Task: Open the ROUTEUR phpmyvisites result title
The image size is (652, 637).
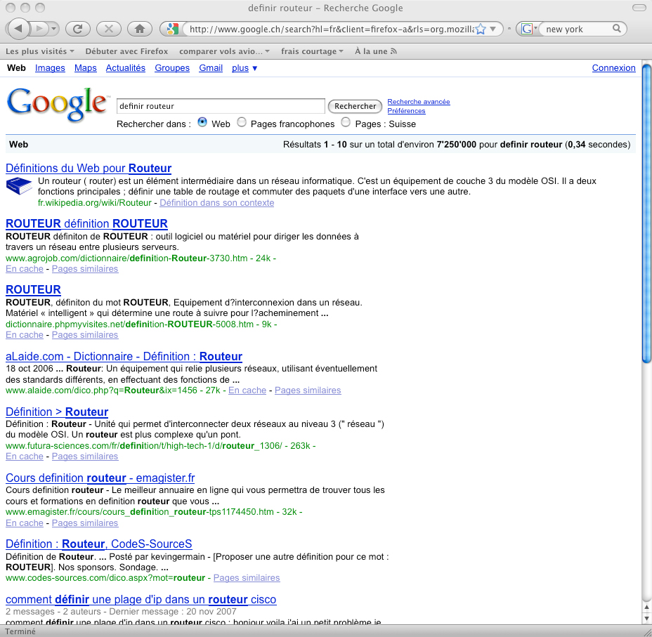Action: pos(33,289)
